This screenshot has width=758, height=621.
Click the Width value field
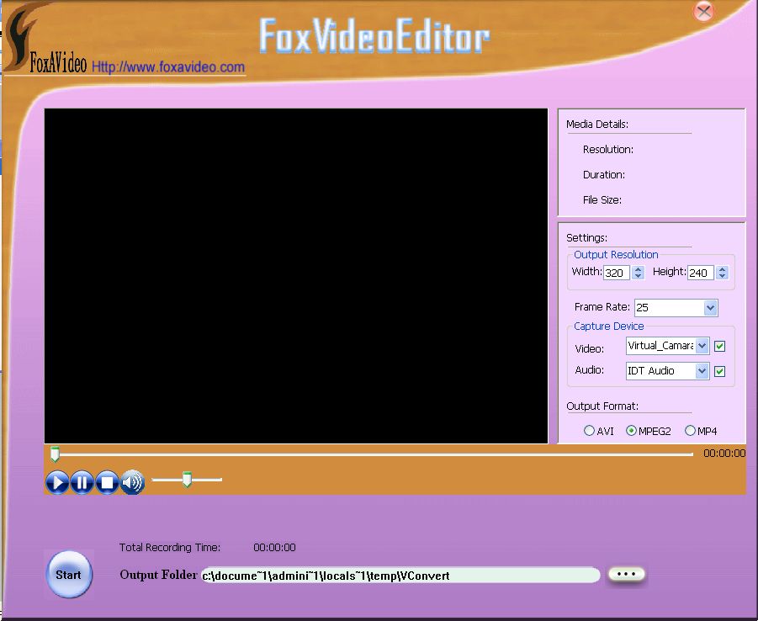click(617, 273)
